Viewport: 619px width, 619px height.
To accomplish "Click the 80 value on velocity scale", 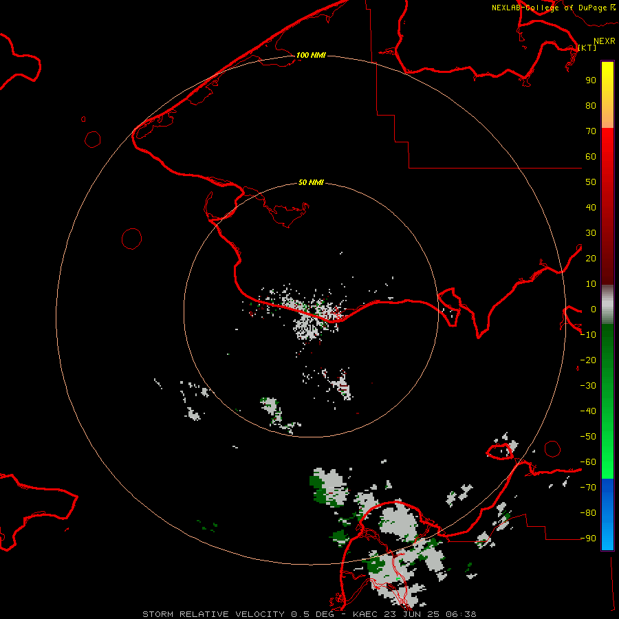I will [x=591, y=106].
